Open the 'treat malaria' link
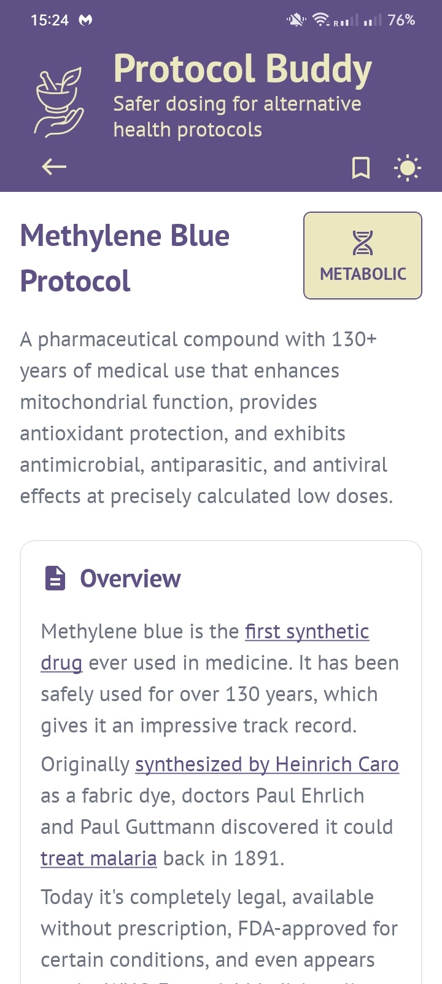This screenshot has width=442, height=984. 98,857
